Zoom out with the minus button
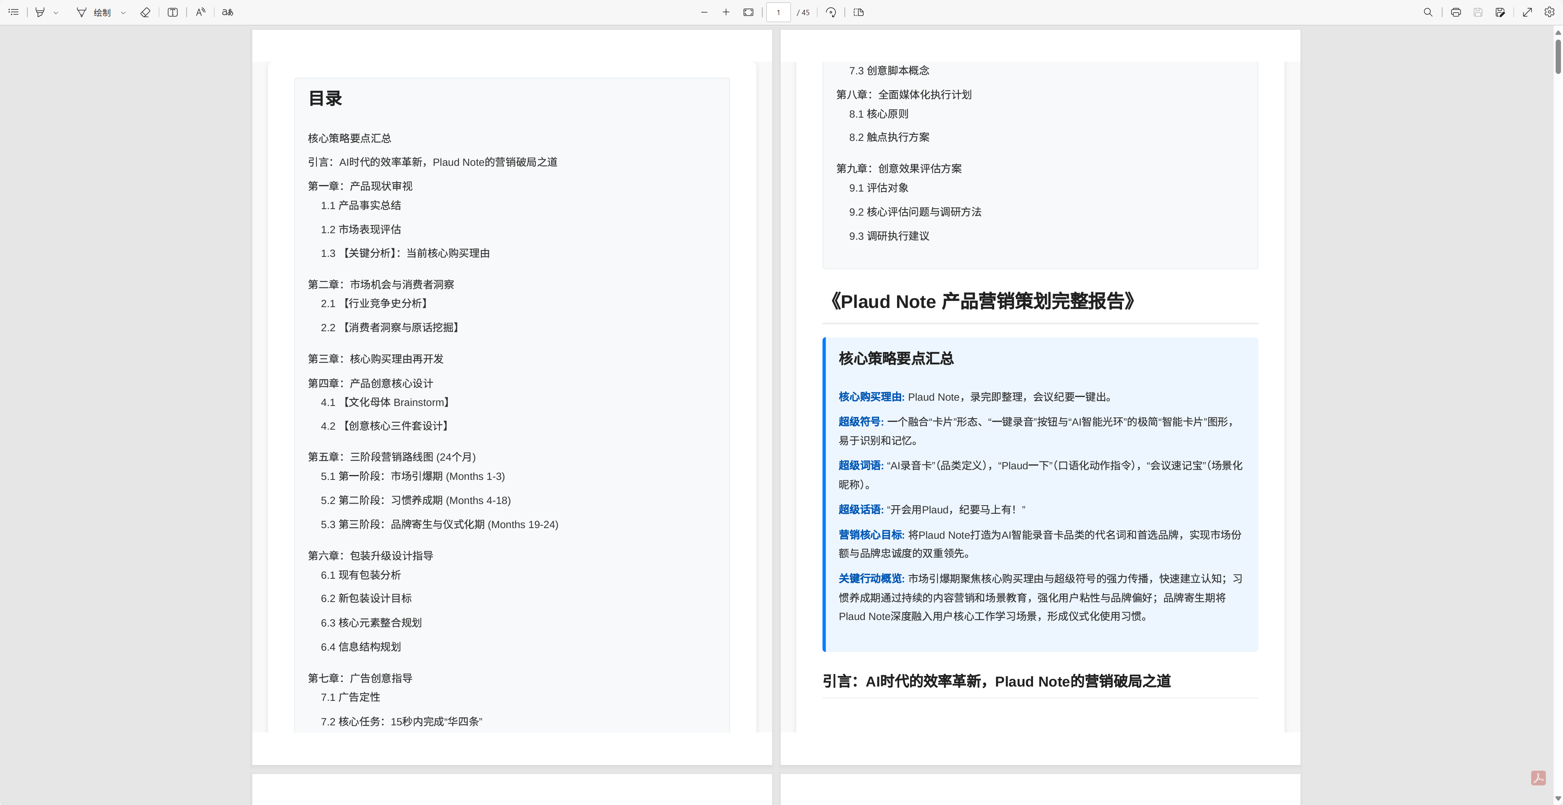This screenshot has width=1563, height=805. [x=704, y=12]
